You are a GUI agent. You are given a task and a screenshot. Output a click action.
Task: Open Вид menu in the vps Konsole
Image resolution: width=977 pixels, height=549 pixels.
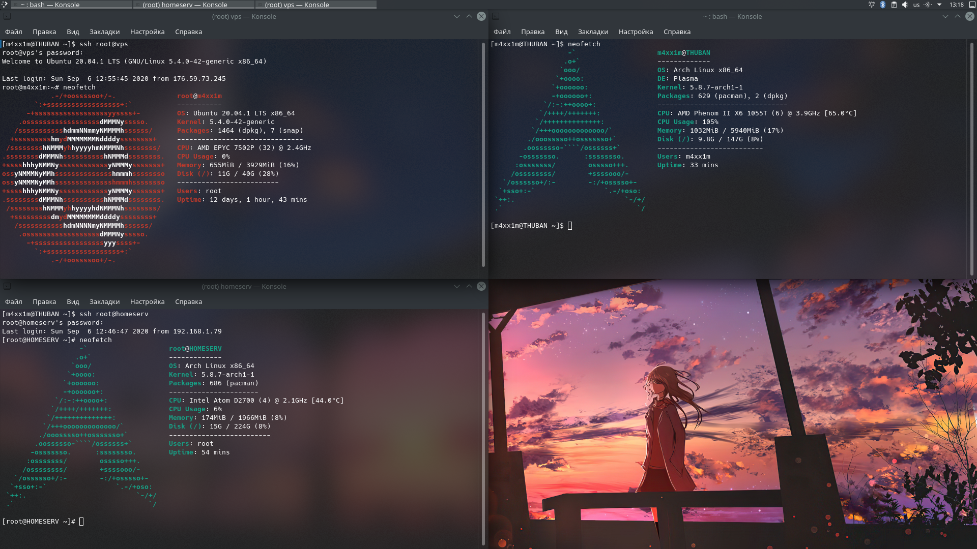click(73, 32)
